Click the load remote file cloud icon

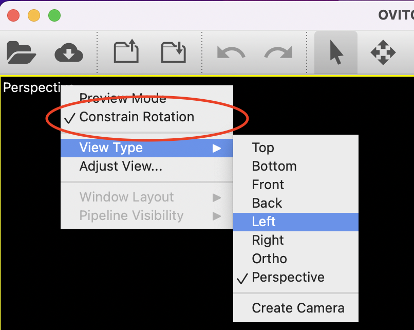[x=68, y=52]
